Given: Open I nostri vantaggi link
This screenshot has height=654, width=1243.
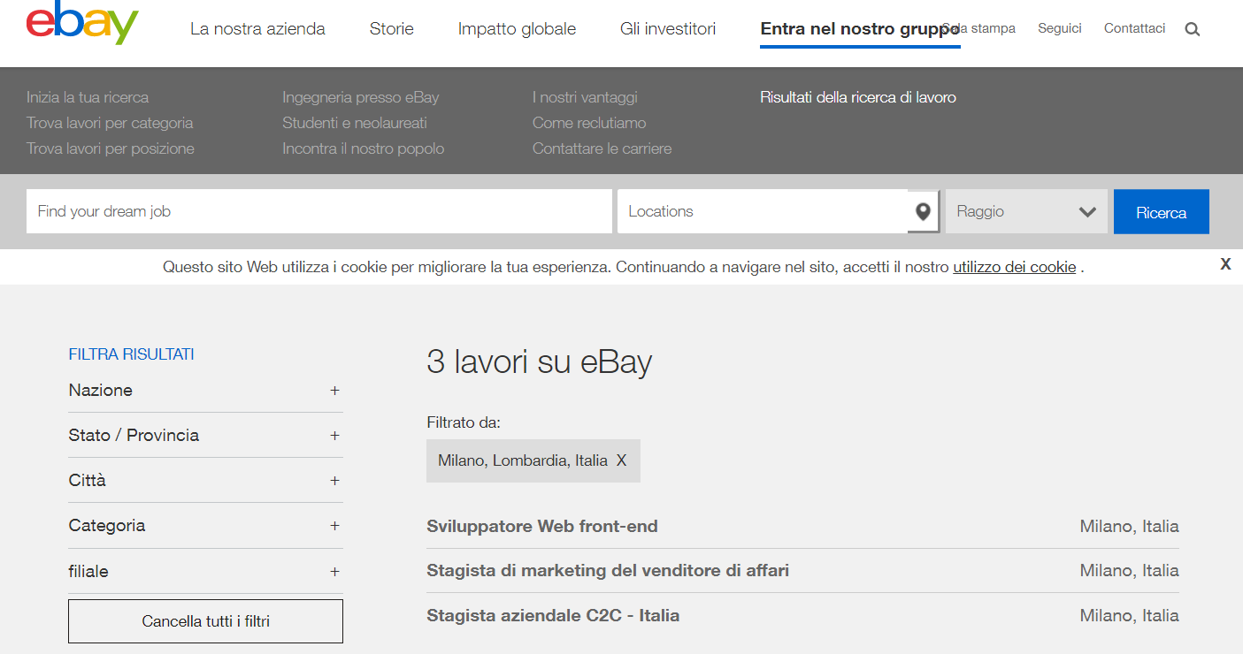Looking at the screenshot, I should pos(585,97).
